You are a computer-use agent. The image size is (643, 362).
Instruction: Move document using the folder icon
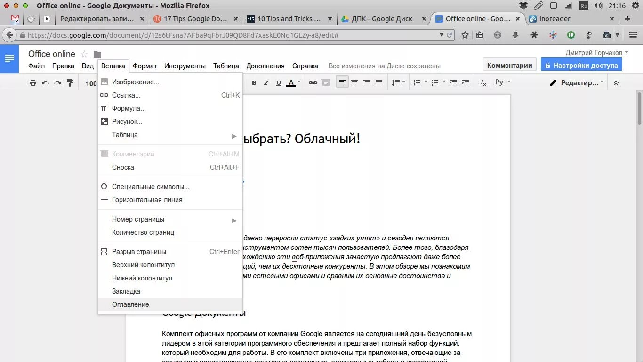(x=97, y=54)
